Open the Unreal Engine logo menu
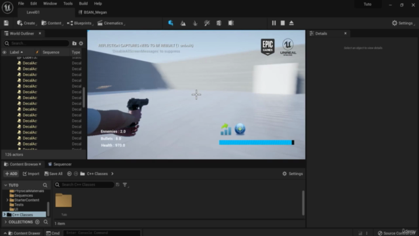 pyautogui.click(x=7, y=7)
